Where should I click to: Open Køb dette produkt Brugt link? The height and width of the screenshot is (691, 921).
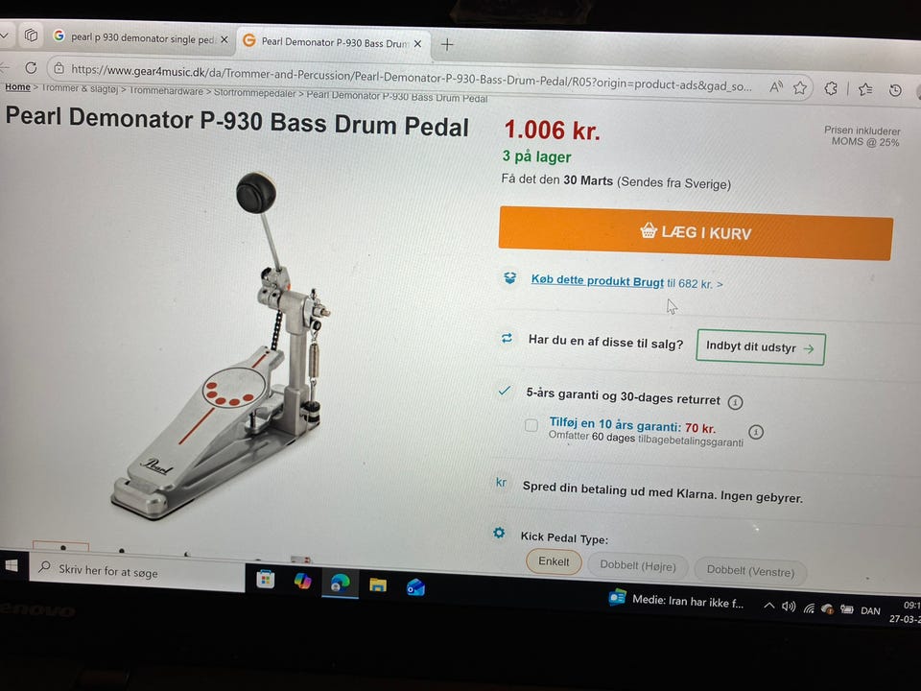(x=598, y=281)
